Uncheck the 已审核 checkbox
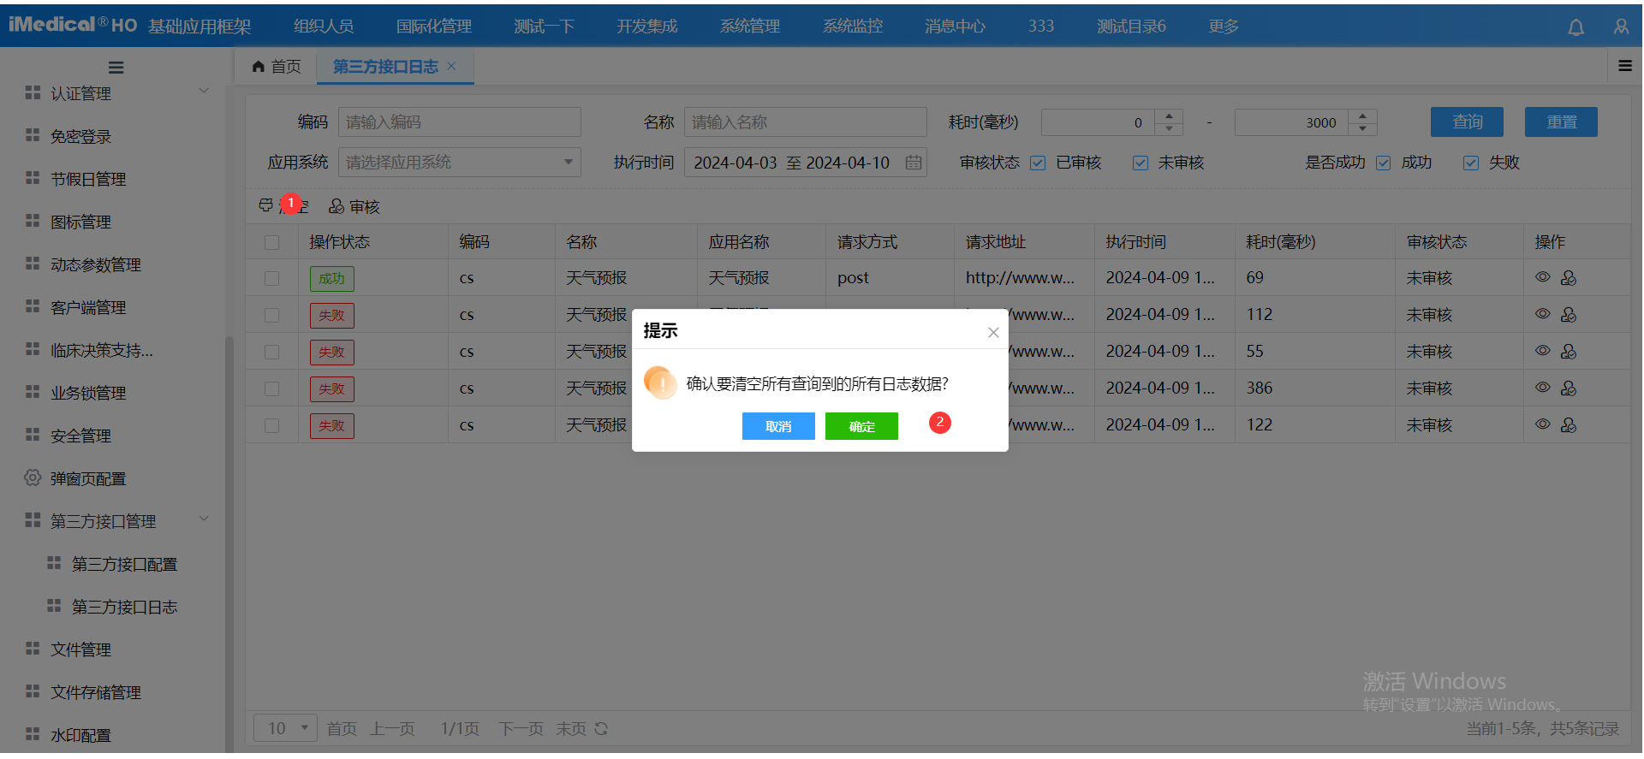This screenshot has width=1644, height=759. coord(1038,163)
